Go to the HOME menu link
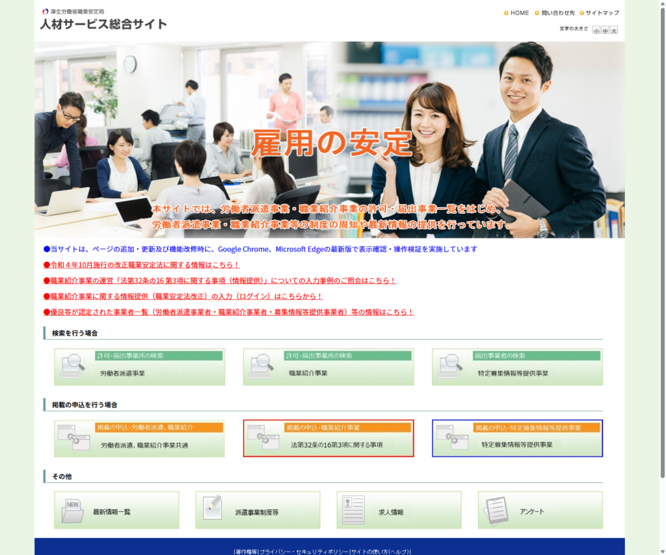Viewport: 666px width, 555px height. [x=519, y=13]
